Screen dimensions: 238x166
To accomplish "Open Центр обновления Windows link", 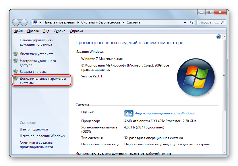I will tap(42, 136).
